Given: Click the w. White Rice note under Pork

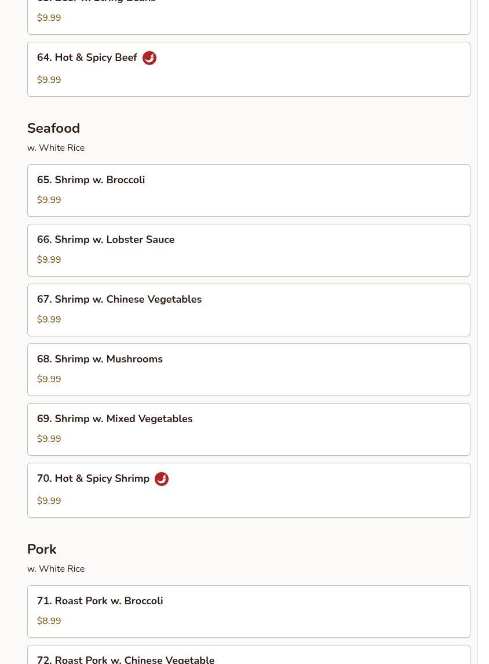Looking at the screenshot, I should (x=56, y=569).
